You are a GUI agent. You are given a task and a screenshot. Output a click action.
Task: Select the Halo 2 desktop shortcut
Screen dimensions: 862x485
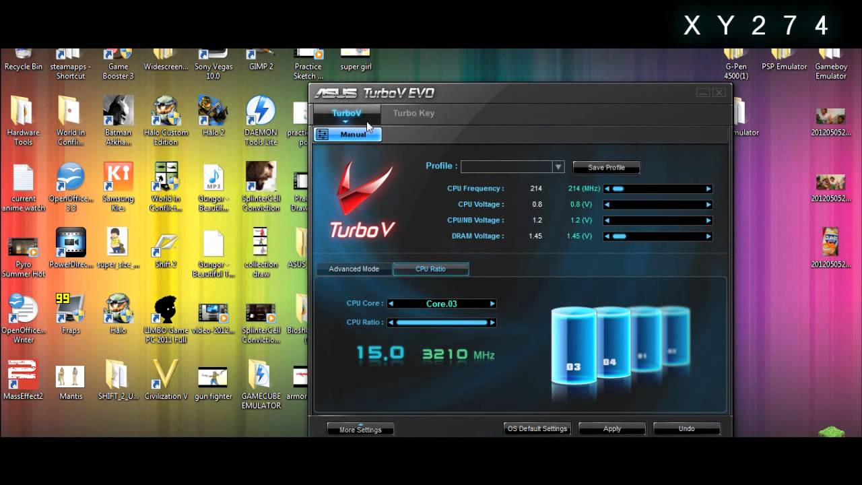pyautogui.click(x=213, y=117)
